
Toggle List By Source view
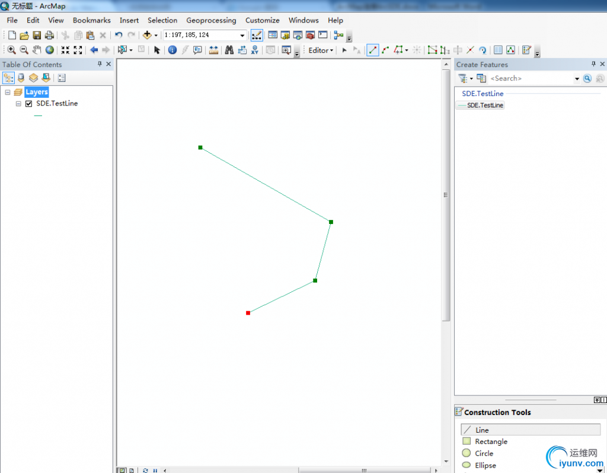pyautogui.click(x=21, y=78)
